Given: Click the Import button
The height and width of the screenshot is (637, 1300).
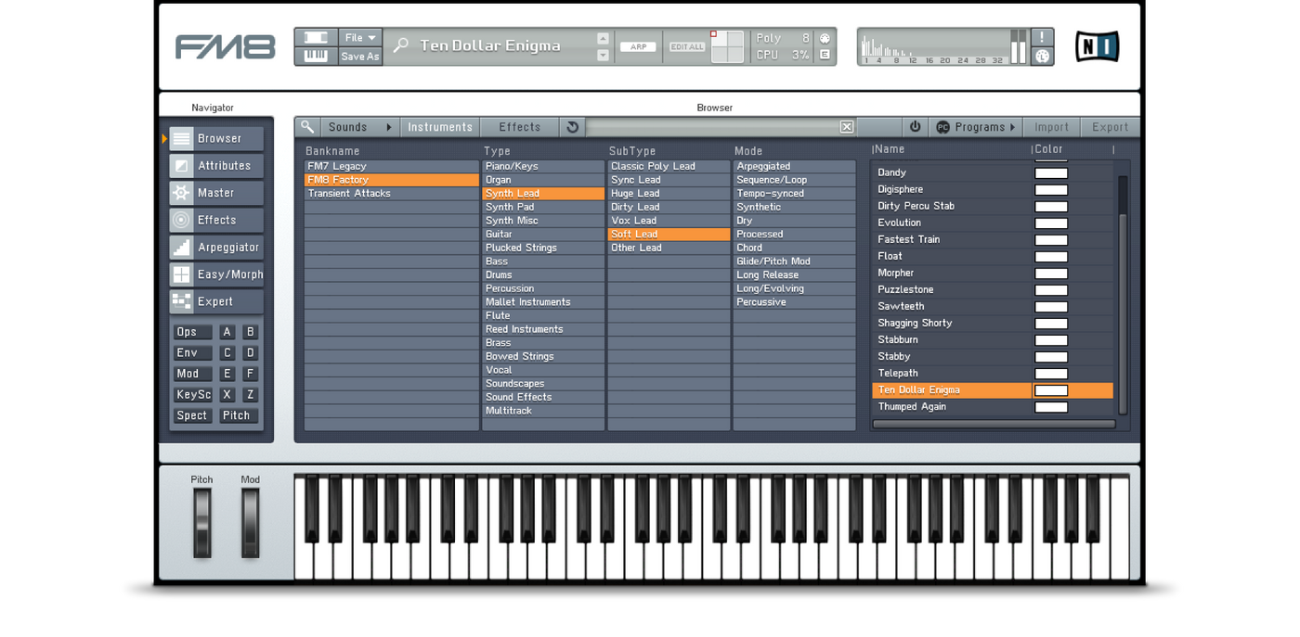Looking at the screenshot, I should point(1052,127).
